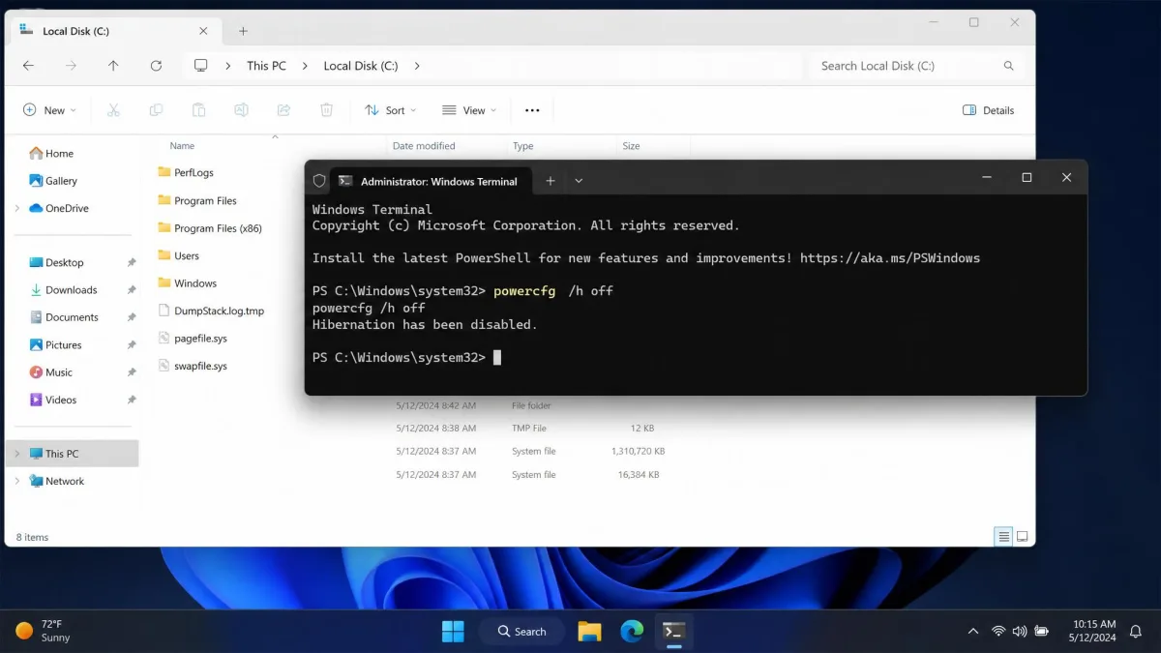Open the See more (three dots) menu

tap(532, 110)
